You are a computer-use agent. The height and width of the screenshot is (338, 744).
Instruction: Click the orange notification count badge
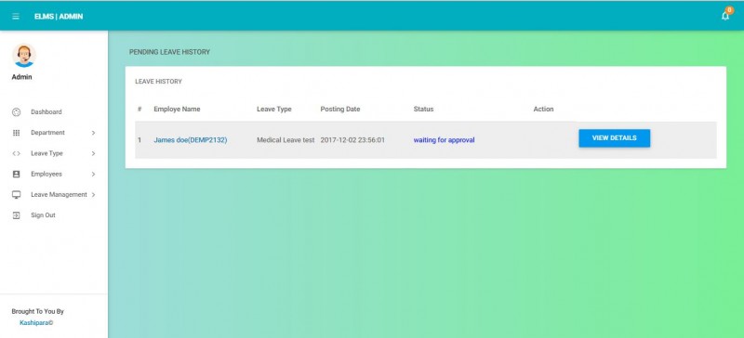[730, 10]
